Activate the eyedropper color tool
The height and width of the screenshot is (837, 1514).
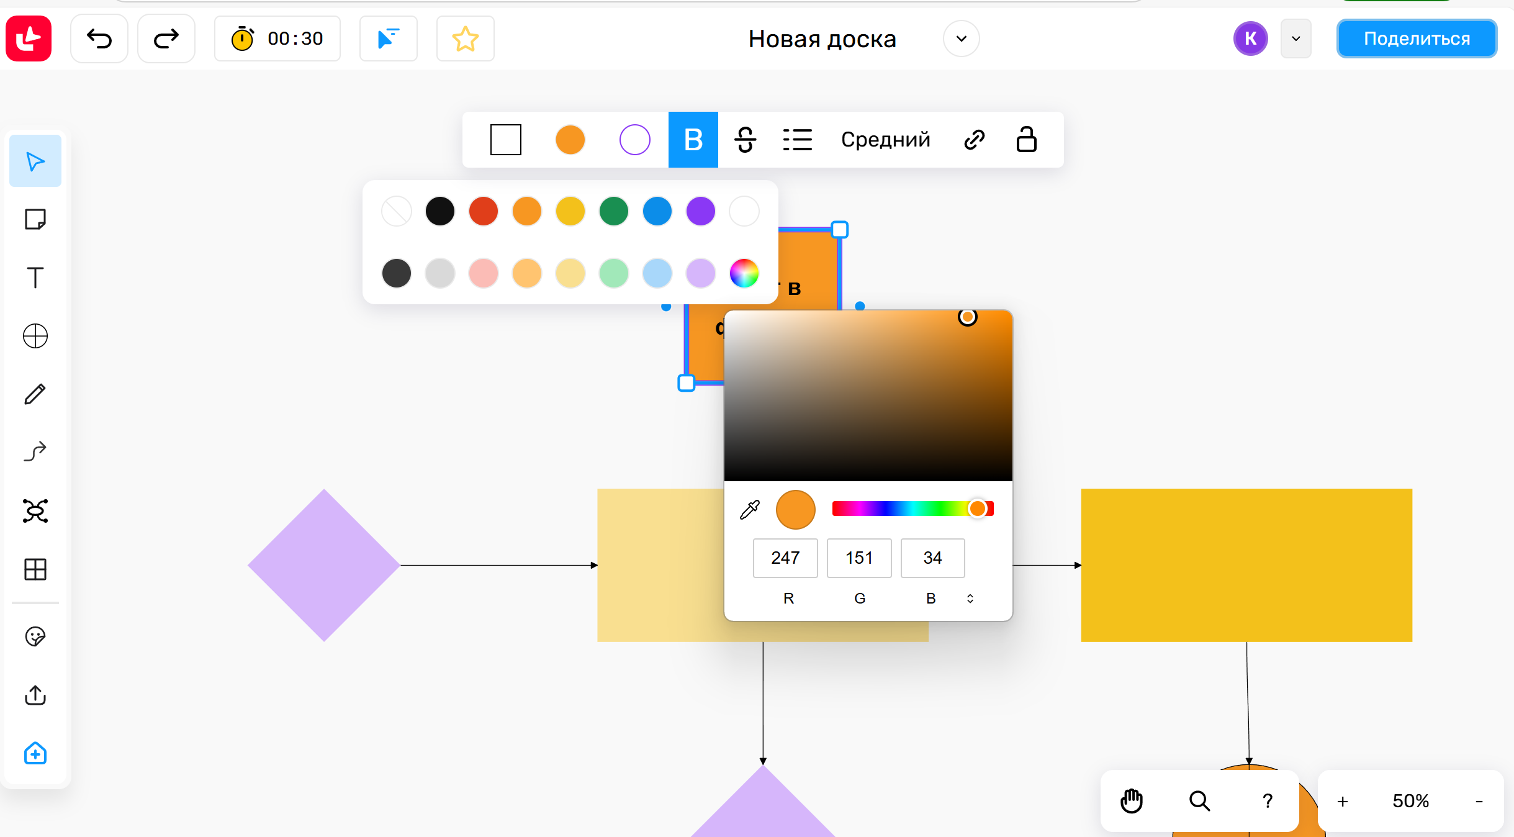[x=750, y=510]
